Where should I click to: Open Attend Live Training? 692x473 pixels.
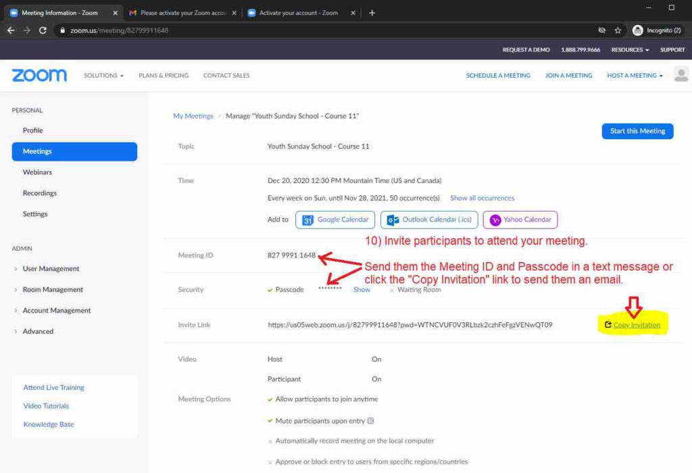(54, 387)
